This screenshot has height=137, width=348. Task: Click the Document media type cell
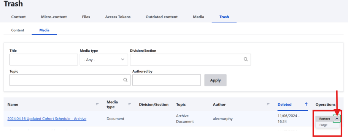point(115,119)
